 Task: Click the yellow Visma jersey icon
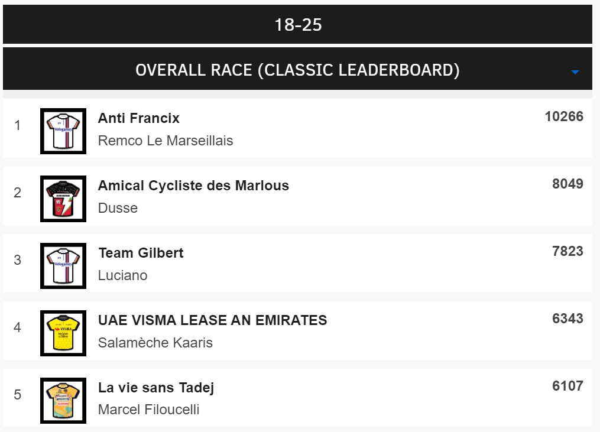pyautogui.click(x=63, y=333)
